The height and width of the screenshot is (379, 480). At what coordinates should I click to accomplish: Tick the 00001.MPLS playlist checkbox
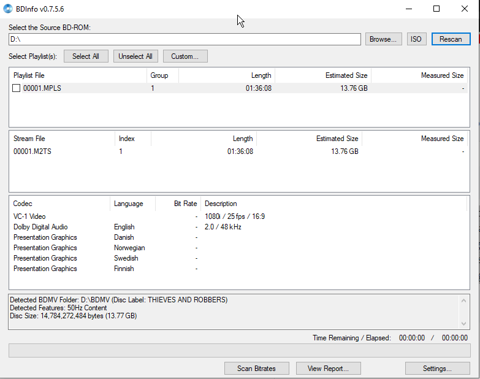(16, 88)
